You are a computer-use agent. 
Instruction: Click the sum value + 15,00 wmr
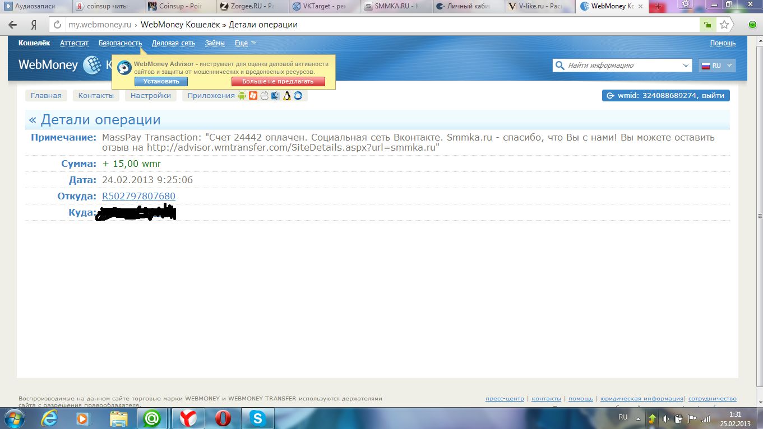pos(131,164)
